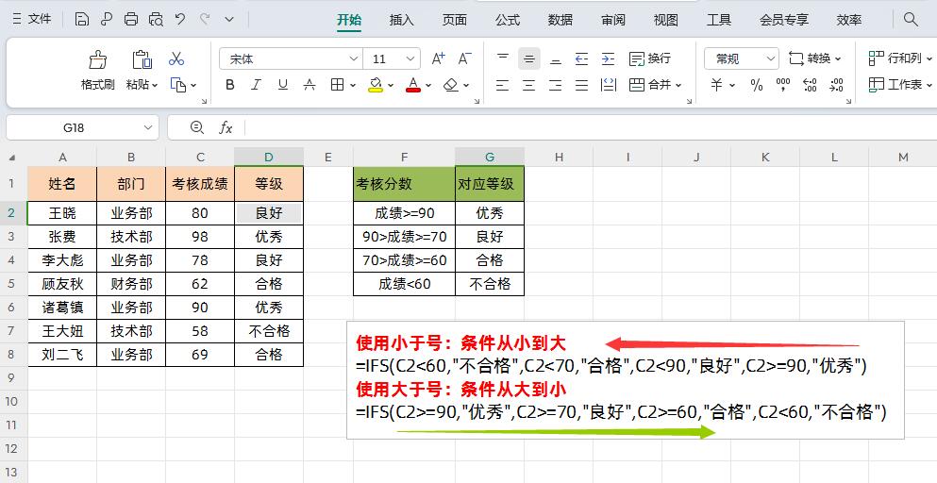The width and height of the screenshot is (937, 483).
Task: Align text right
Action: point(555,85)
